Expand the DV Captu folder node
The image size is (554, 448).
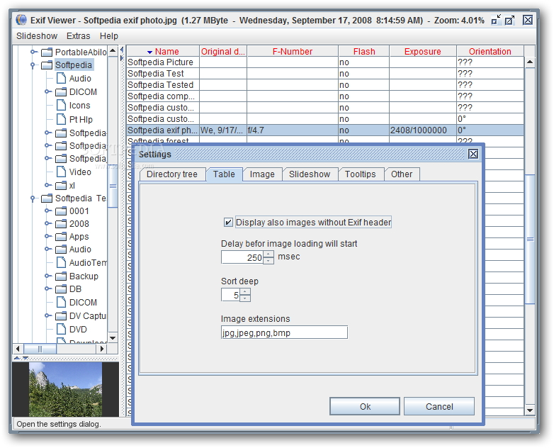pyautogui.click(x=47, y=315)
